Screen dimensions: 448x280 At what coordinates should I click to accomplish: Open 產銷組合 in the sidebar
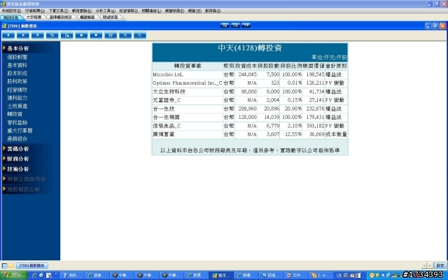coord(17,139)
